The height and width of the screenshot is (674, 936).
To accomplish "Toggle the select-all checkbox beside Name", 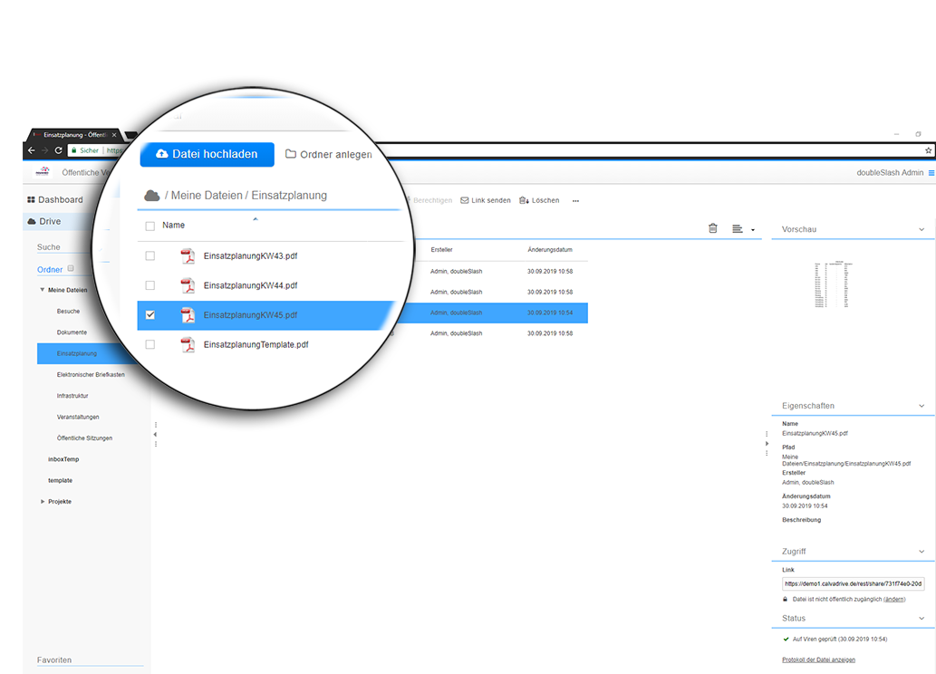I will click(150, 226).
